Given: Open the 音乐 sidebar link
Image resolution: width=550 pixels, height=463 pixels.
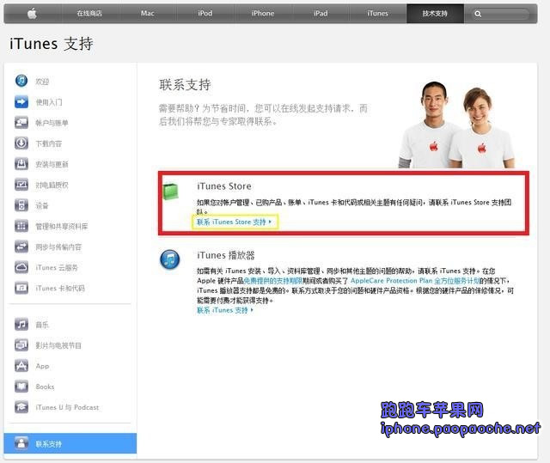Looking at the screenshot, I should pos(42,325).
